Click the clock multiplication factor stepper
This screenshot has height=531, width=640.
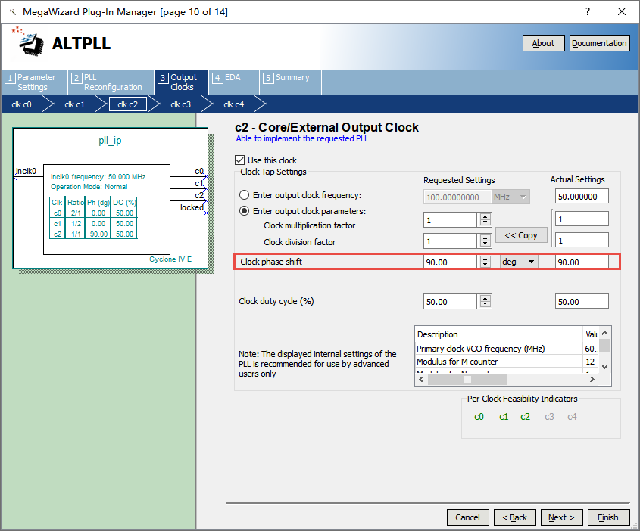click(x=485, y=219)
